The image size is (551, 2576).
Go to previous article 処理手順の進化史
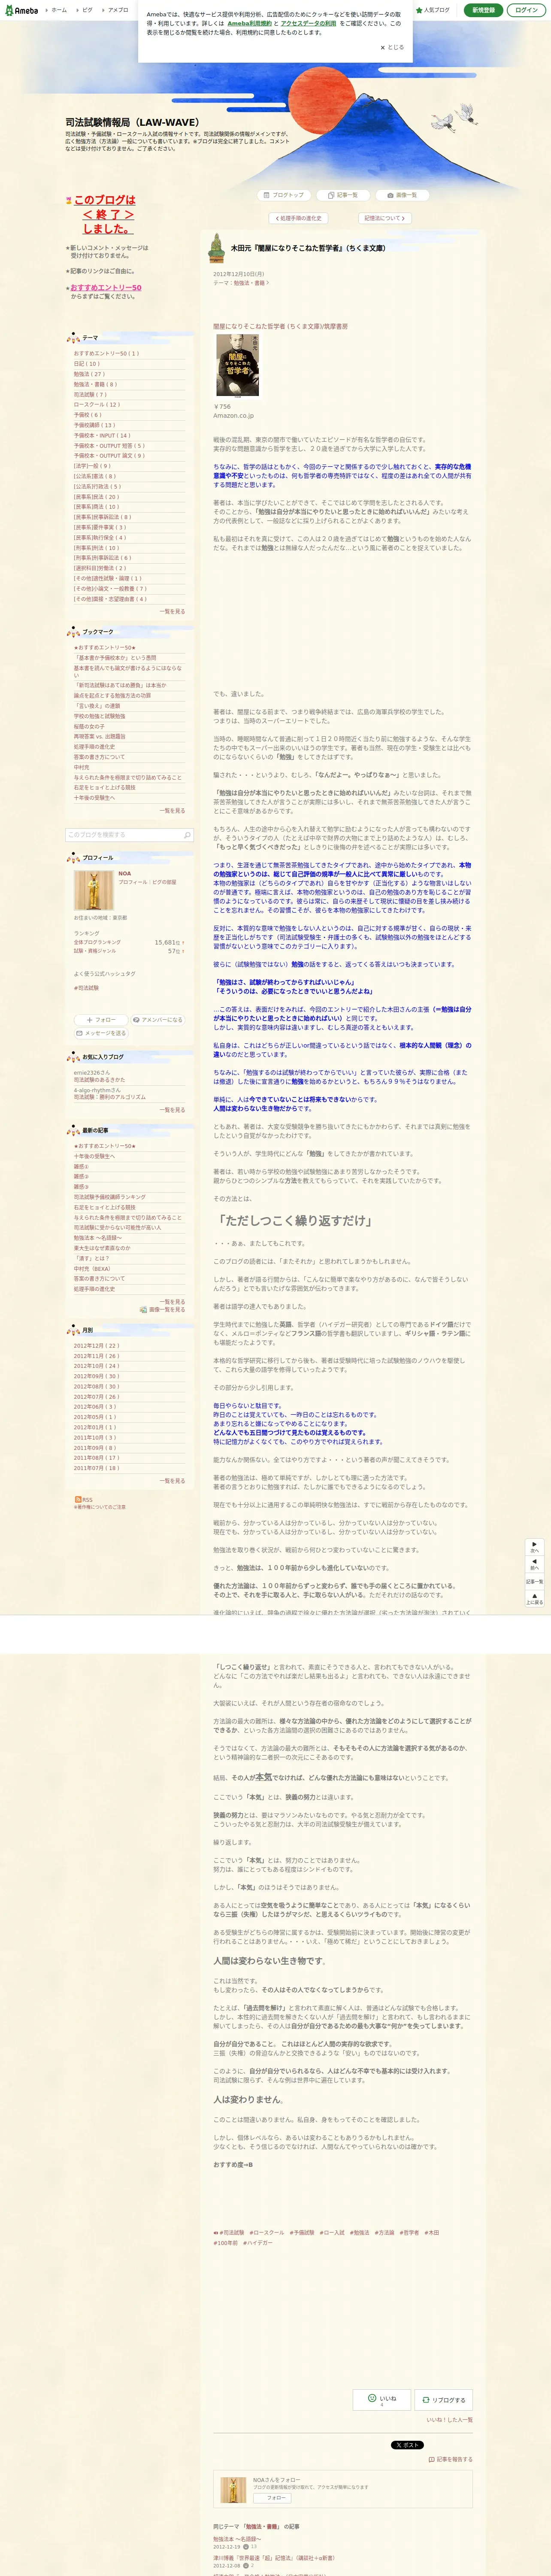coord(298,218)
